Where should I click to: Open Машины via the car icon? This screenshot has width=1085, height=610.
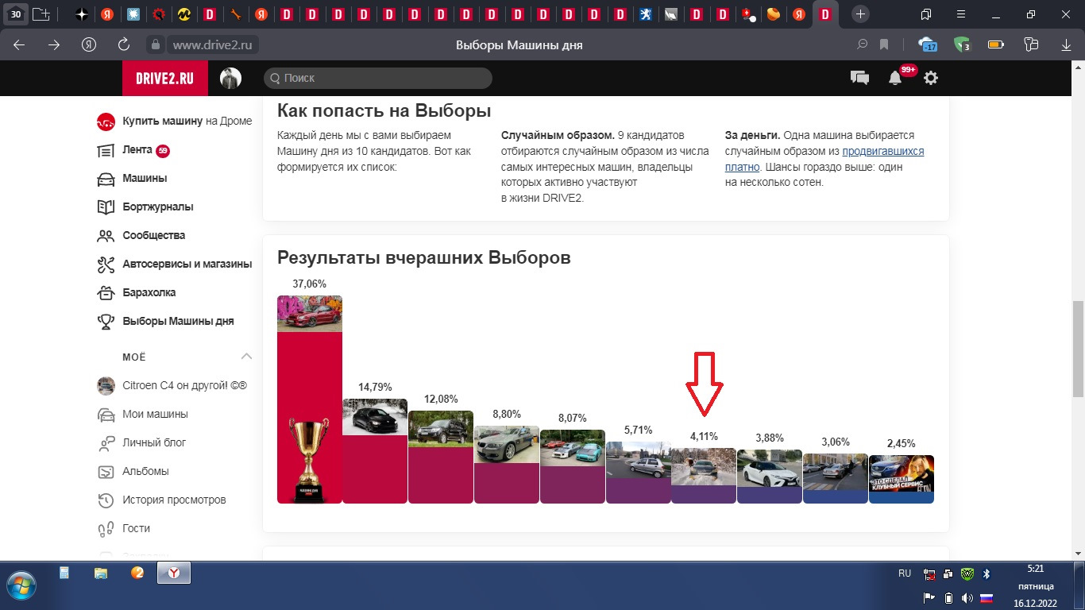106,178
